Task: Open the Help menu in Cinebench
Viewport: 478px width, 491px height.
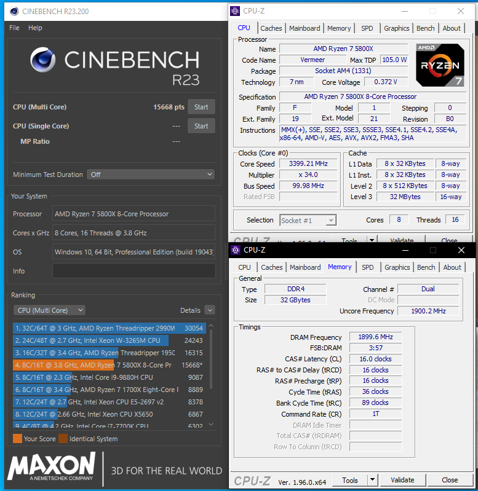Action: click(x=36, y=28)
